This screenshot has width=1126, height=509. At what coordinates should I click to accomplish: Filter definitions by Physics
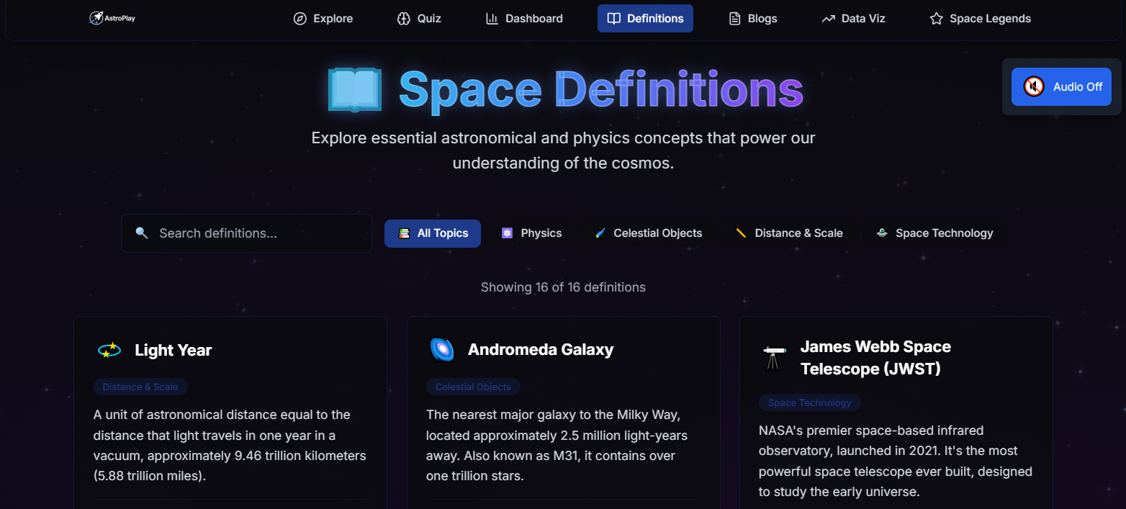coord(531,233)
